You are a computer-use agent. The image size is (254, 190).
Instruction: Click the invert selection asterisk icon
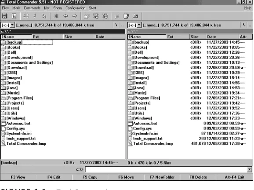pyautogui.click(x=56, y=16)
